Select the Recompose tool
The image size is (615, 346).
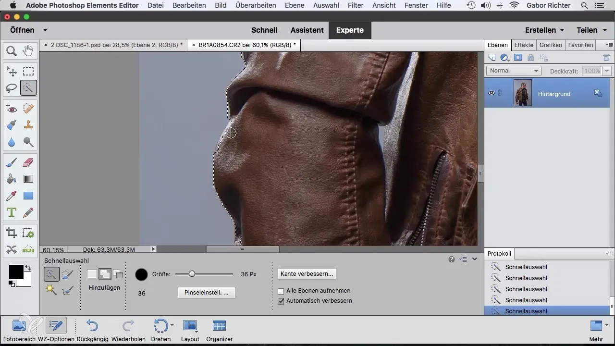[x=28, y=233]
